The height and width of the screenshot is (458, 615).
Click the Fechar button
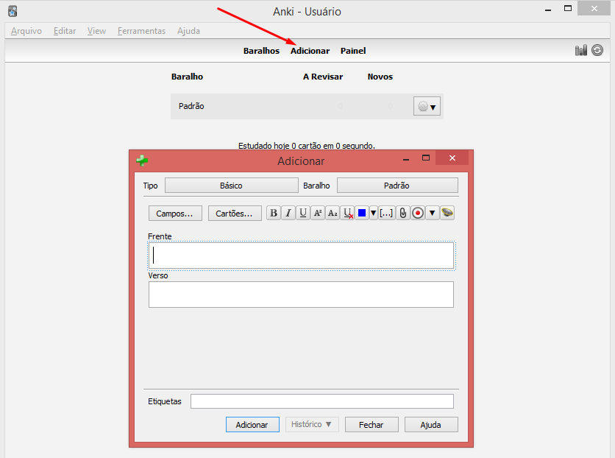pos(372,425)
